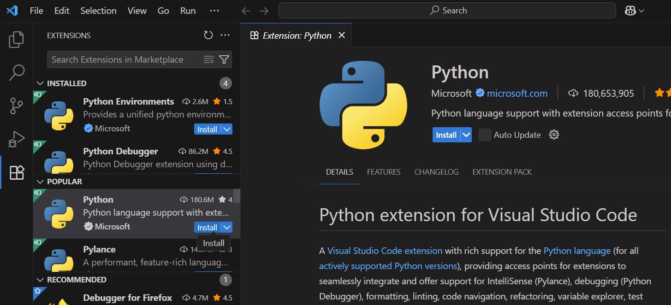Click the installed count badge showing 4

coord(226,83)
